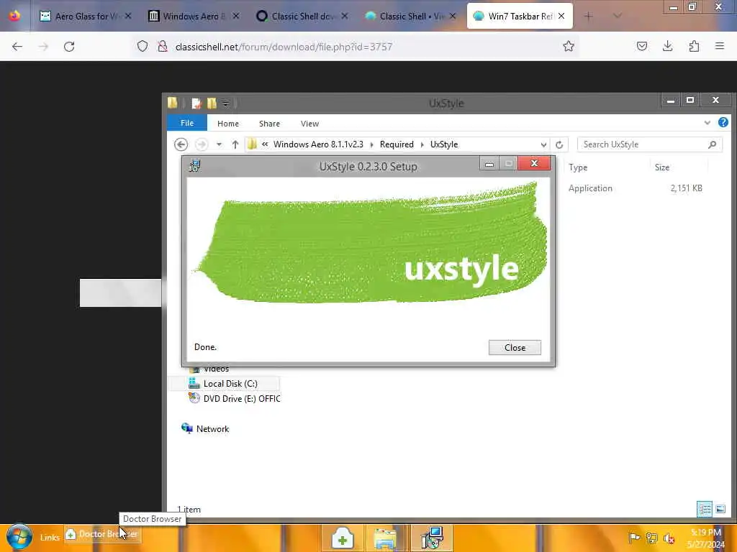Screen dimensions: 737x552
Task: Open recent locations dropdown in Explorer
Action: coord(219,144)
